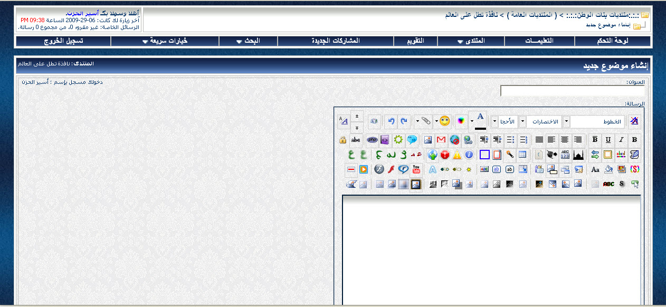This screenshot has width=666, height=307.
Task: Click the Bold formatting icon
Action: point(634,140)
